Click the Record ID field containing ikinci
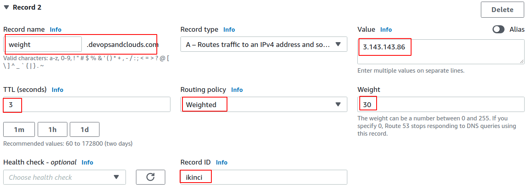The height and width of the screenshot is (187, 529). [x=263, y=177]
